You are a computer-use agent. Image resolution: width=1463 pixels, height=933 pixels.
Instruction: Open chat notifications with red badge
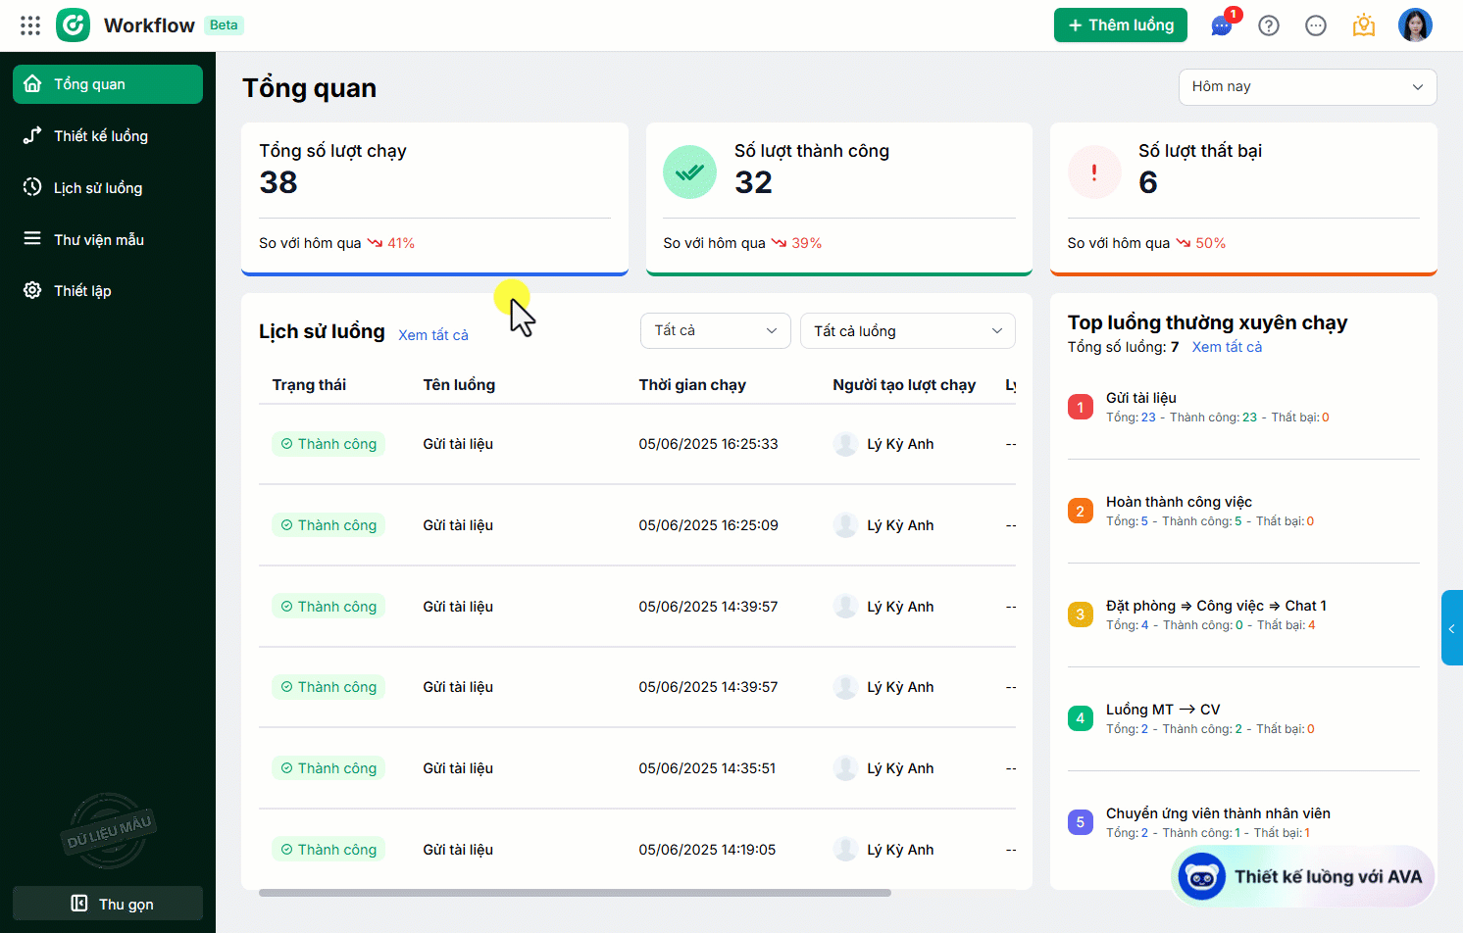1222,25
